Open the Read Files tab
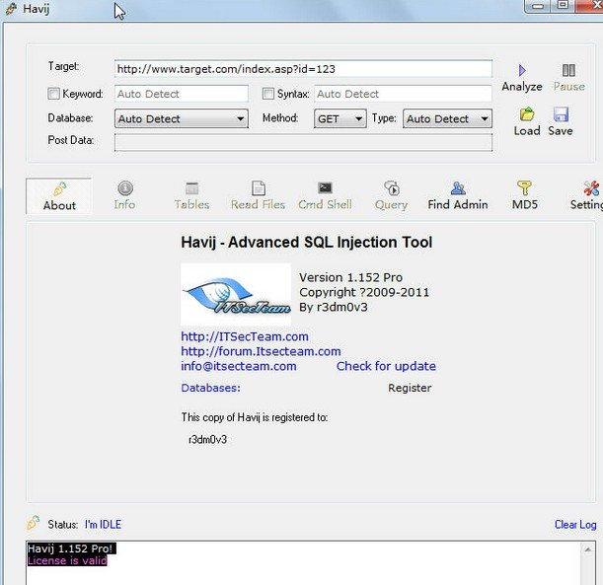Screen dimensions: 603x585 [x=258, y=196]
